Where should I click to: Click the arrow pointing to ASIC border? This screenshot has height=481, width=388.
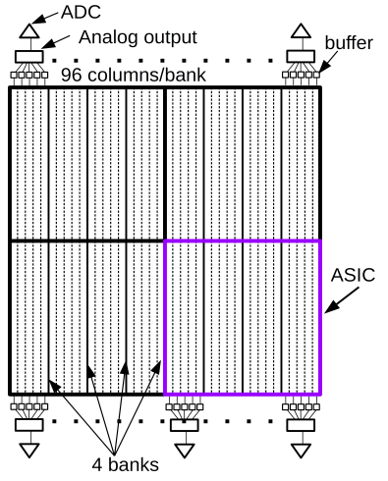tap(341, 300)
